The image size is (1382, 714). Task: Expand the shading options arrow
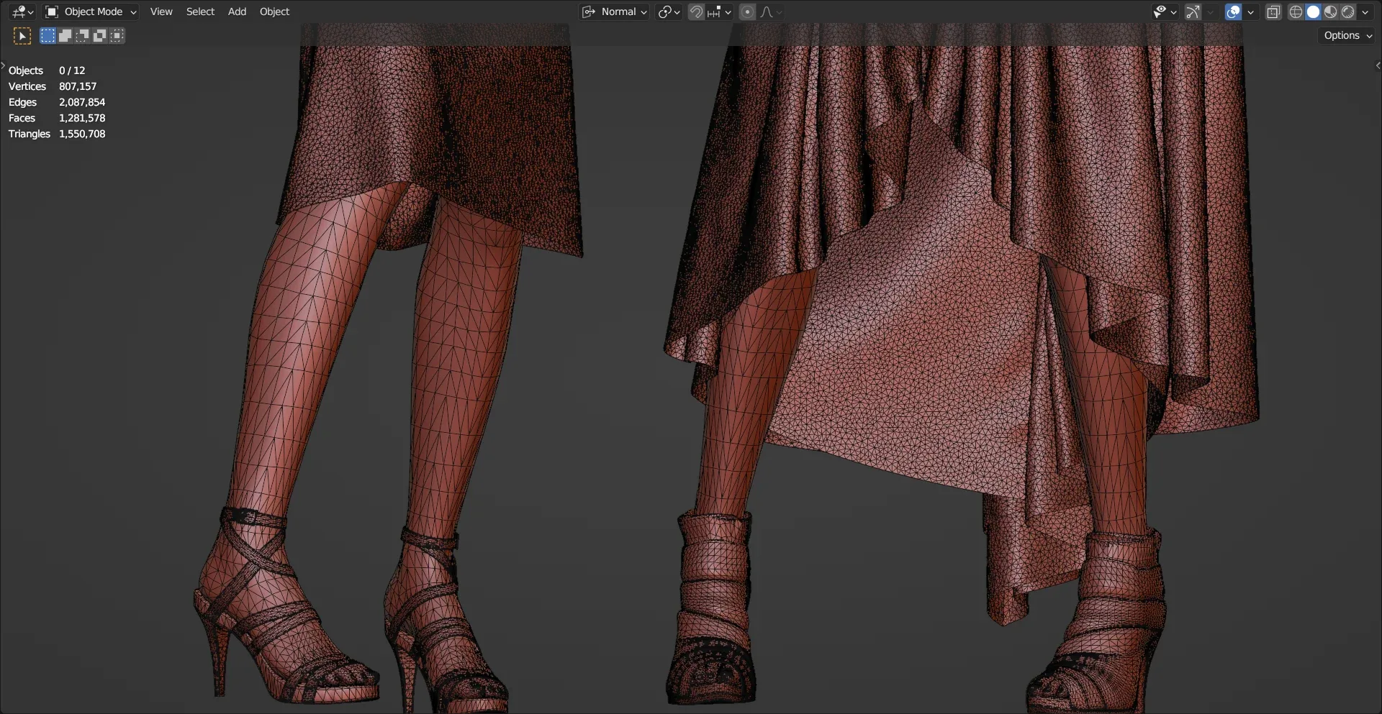[1365, 12]
